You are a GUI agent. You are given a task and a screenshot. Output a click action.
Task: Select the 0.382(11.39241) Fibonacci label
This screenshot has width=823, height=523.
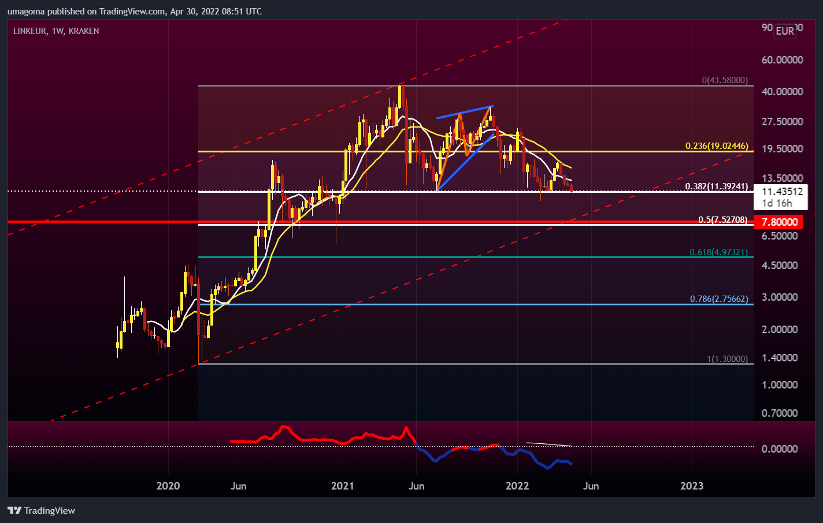(717, 186)
